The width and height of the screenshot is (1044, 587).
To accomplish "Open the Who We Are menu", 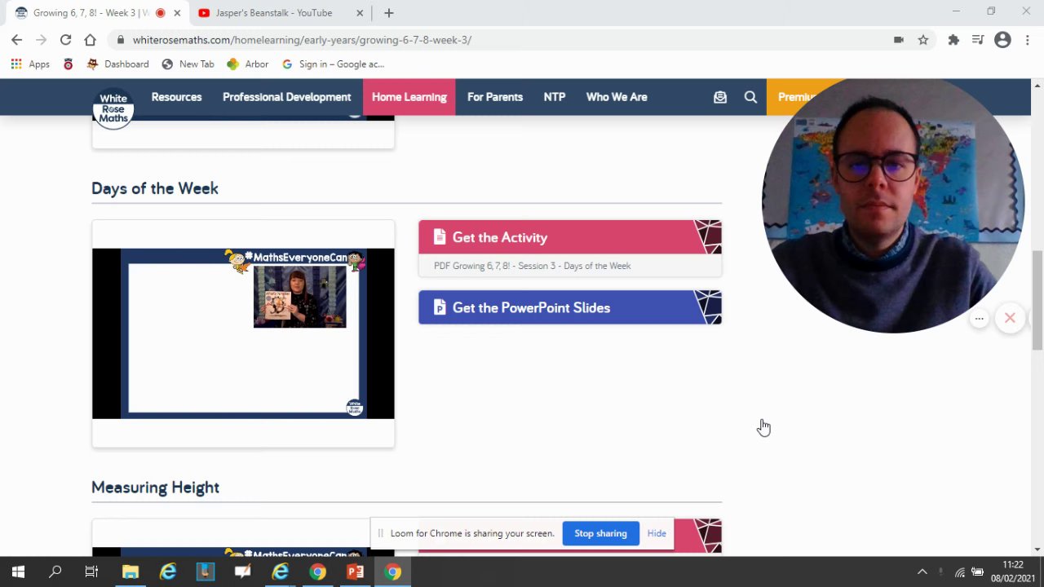I will pyautogui.click(x=617, y=97).
